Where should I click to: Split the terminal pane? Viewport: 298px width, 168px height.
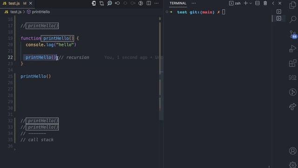(257, 3)
